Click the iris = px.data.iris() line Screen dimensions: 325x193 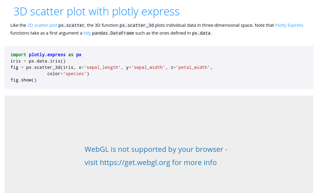tap(38, 61)
